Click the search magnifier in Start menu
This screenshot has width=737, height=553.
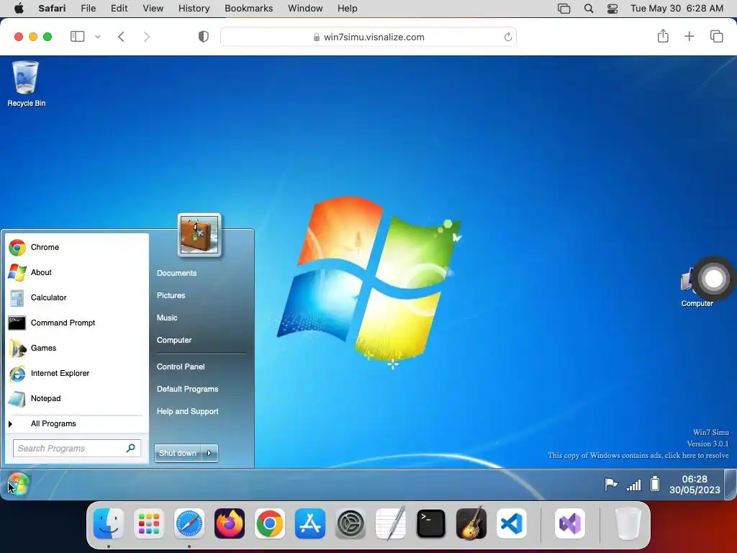click(131, 448)
